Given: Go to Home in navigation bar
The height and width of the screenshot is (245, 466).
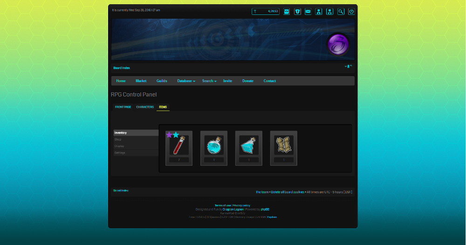Looking at the screenshot, I should (121, 81).
